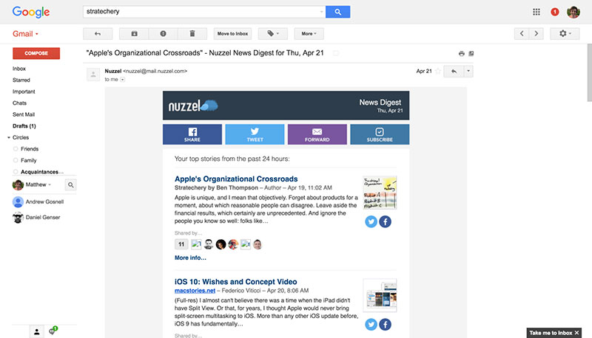Click Take me to Inbox
The image size is (592, 338).
pos(551,333)
